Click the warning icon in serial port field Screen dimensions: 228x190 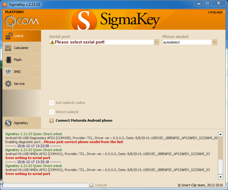coord(52,42)
